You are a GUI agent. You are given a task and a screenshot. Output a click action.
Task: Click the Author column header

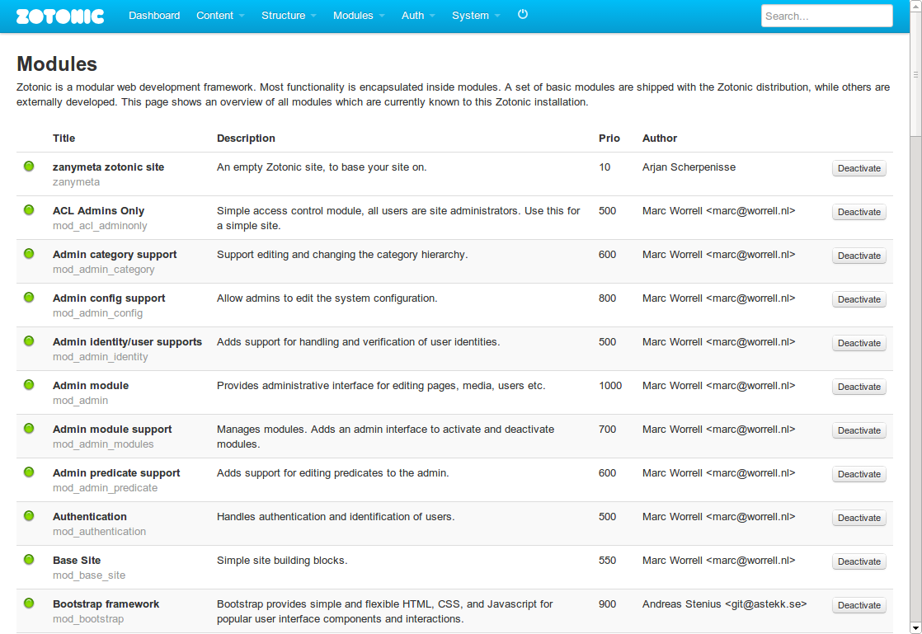[659, 138]
